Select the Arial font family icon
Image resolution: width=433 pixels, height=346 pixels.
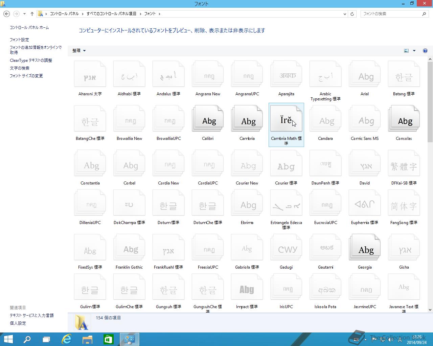365,74
